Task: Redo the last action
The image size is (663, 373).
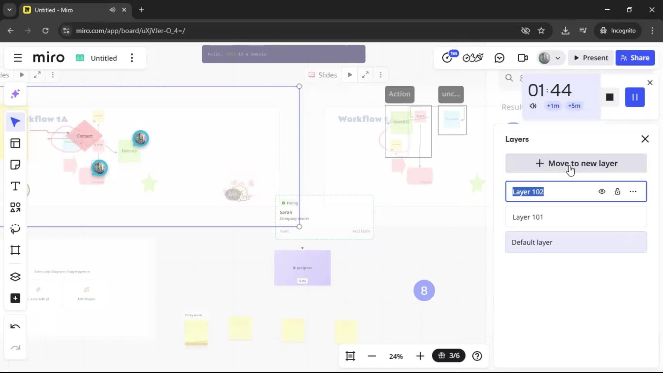Action: point(15,348)
